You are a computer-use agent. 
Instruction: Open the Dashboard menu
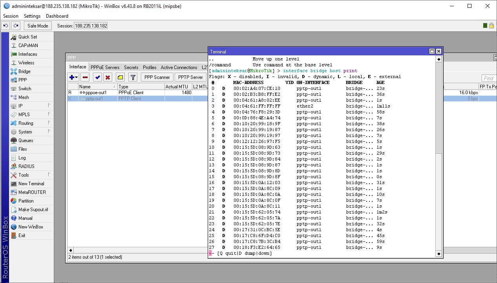pyautogui.click(x=57, y=16)
